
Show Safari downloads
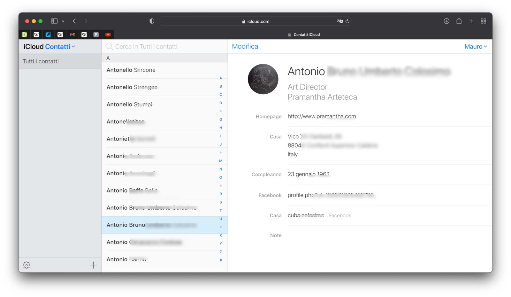[x=446, y=21]
